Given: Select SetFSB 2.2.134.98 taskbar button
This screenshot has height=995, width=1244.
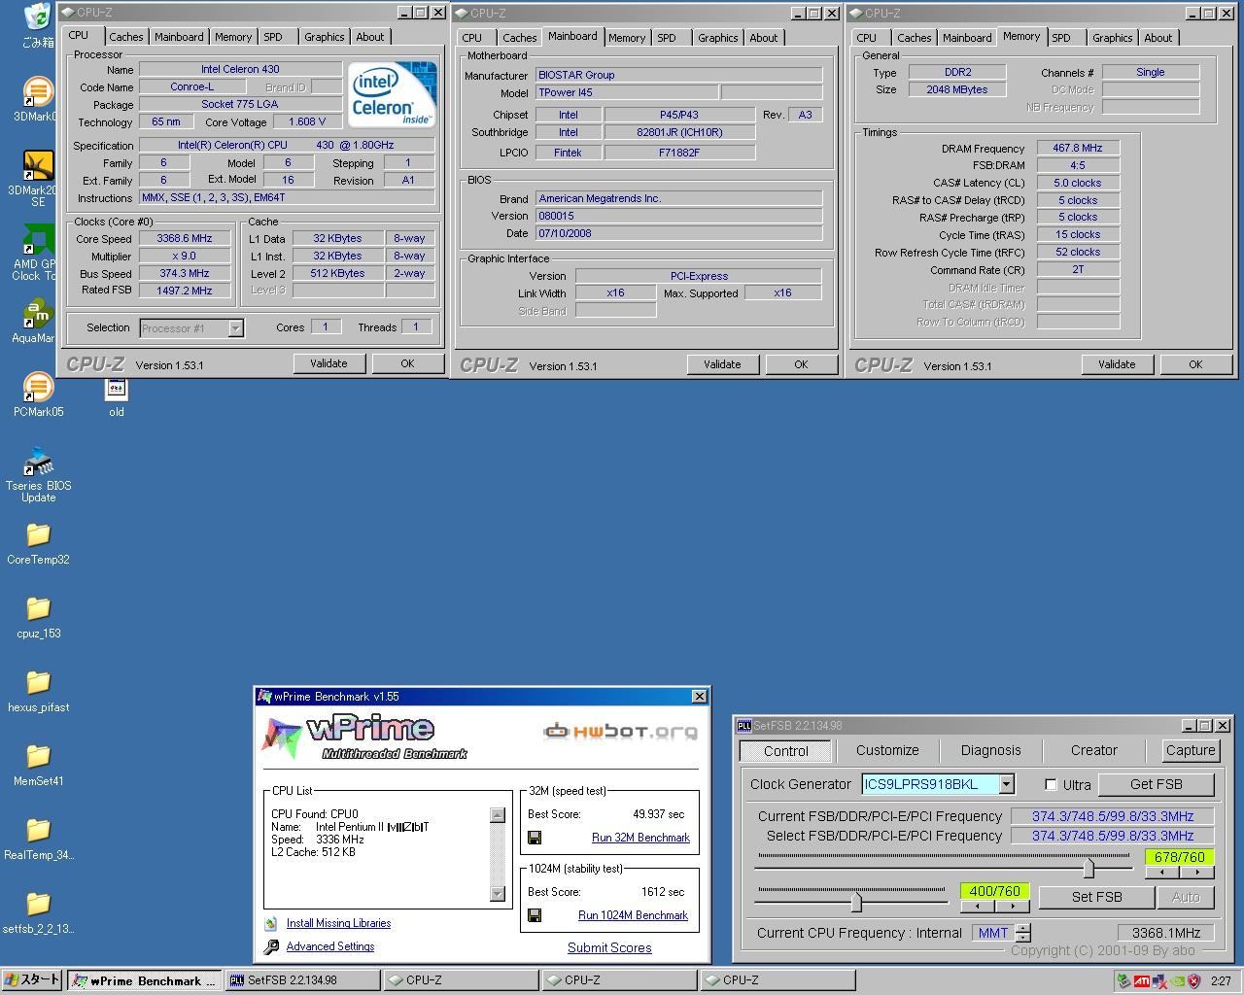Looking at the screenshot, I should pos(303,980).
